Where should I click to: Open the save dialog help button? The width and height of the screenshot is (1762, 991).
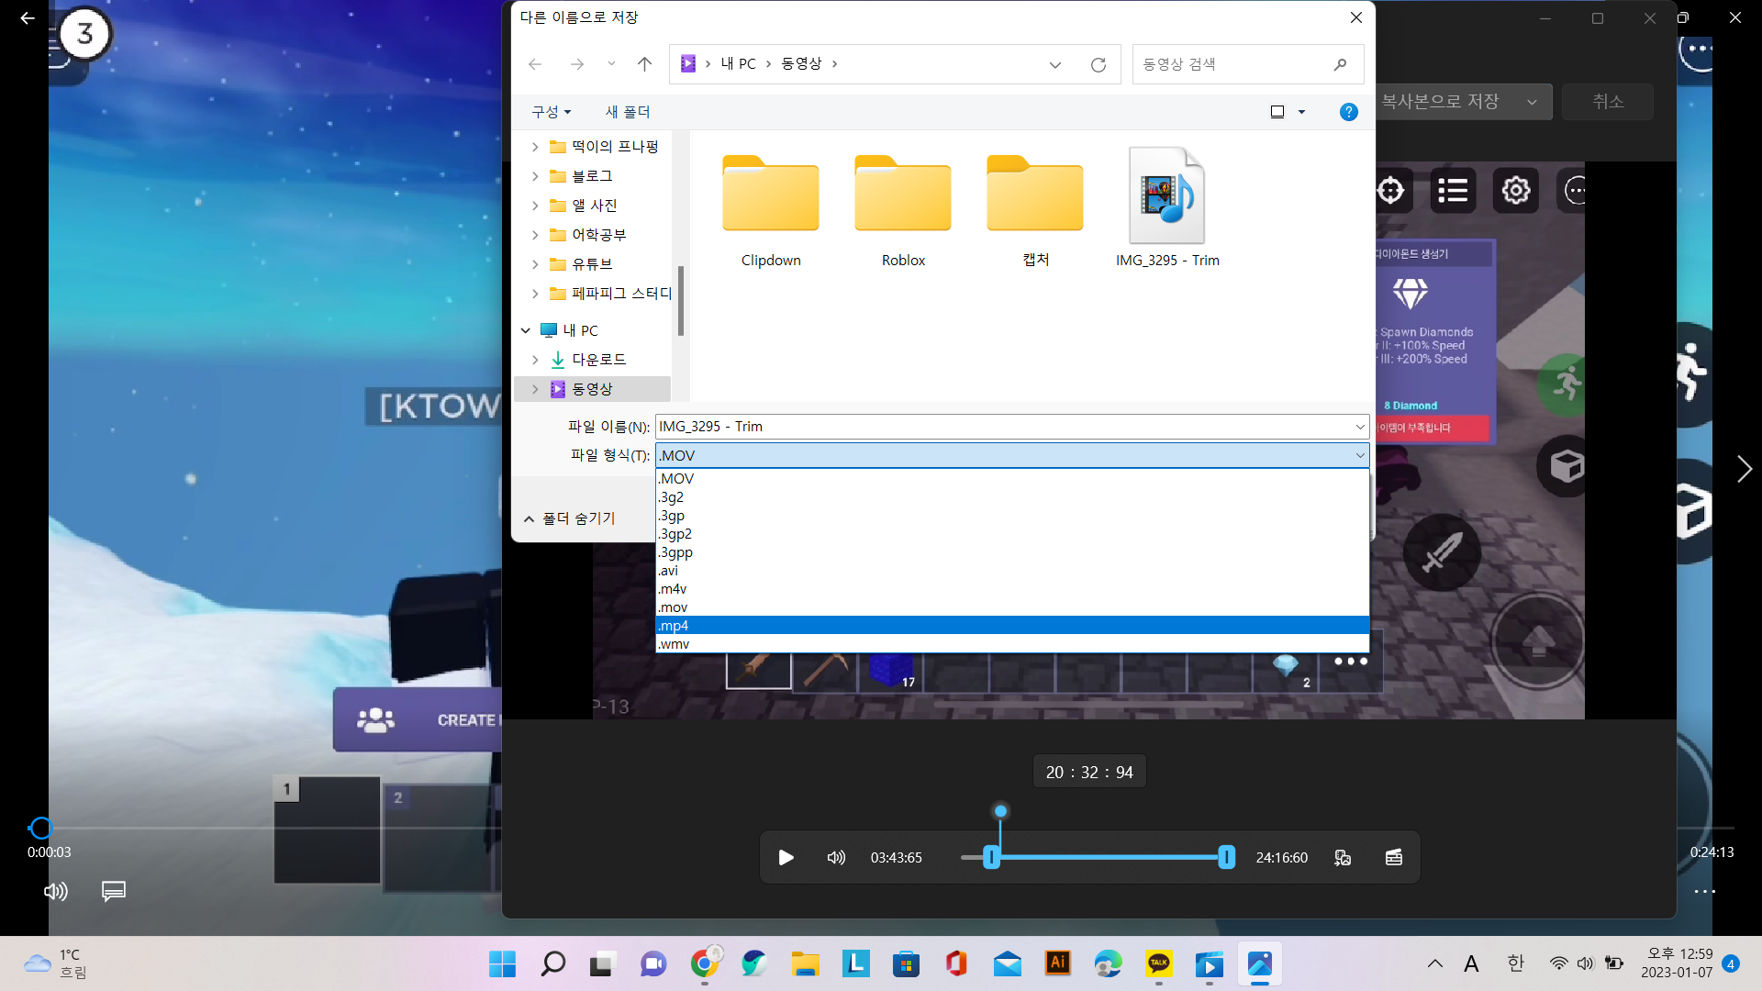pyautogui.click(x=1348, y=112)
